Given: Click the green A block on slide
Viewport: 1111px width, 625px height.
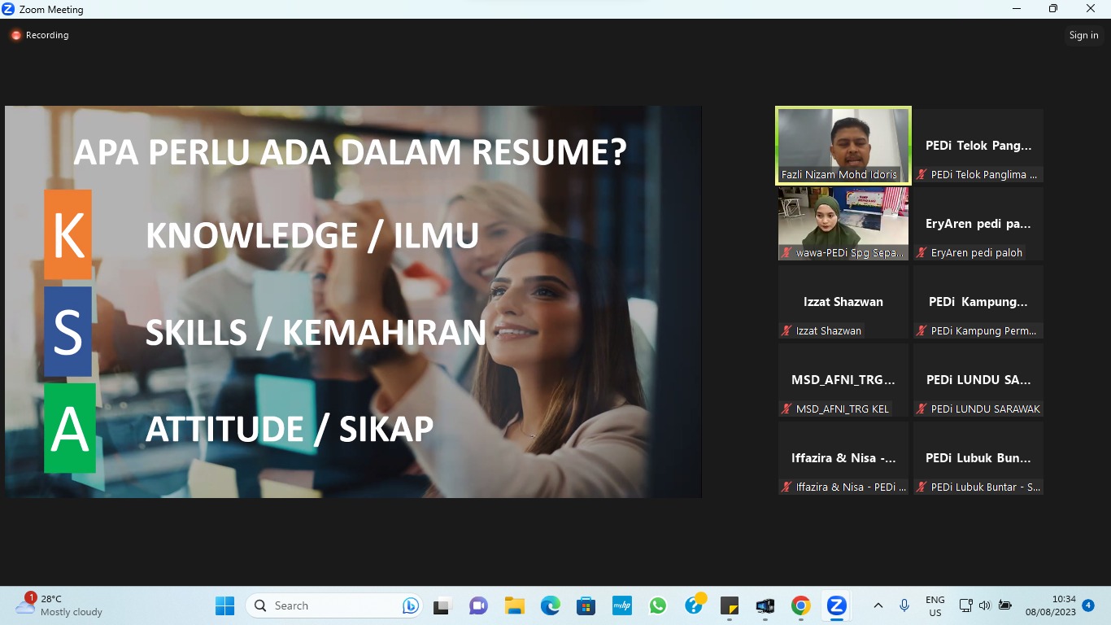Looking at the screenshot, I should pyautogui.click(x=70, y=428).
